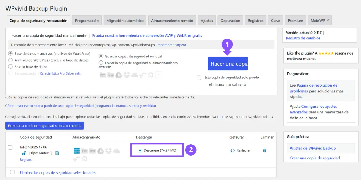This screenshot has height=180, width=361.
Task: Open the Almacenamiento remoto tab
Action: coord(172,21)
